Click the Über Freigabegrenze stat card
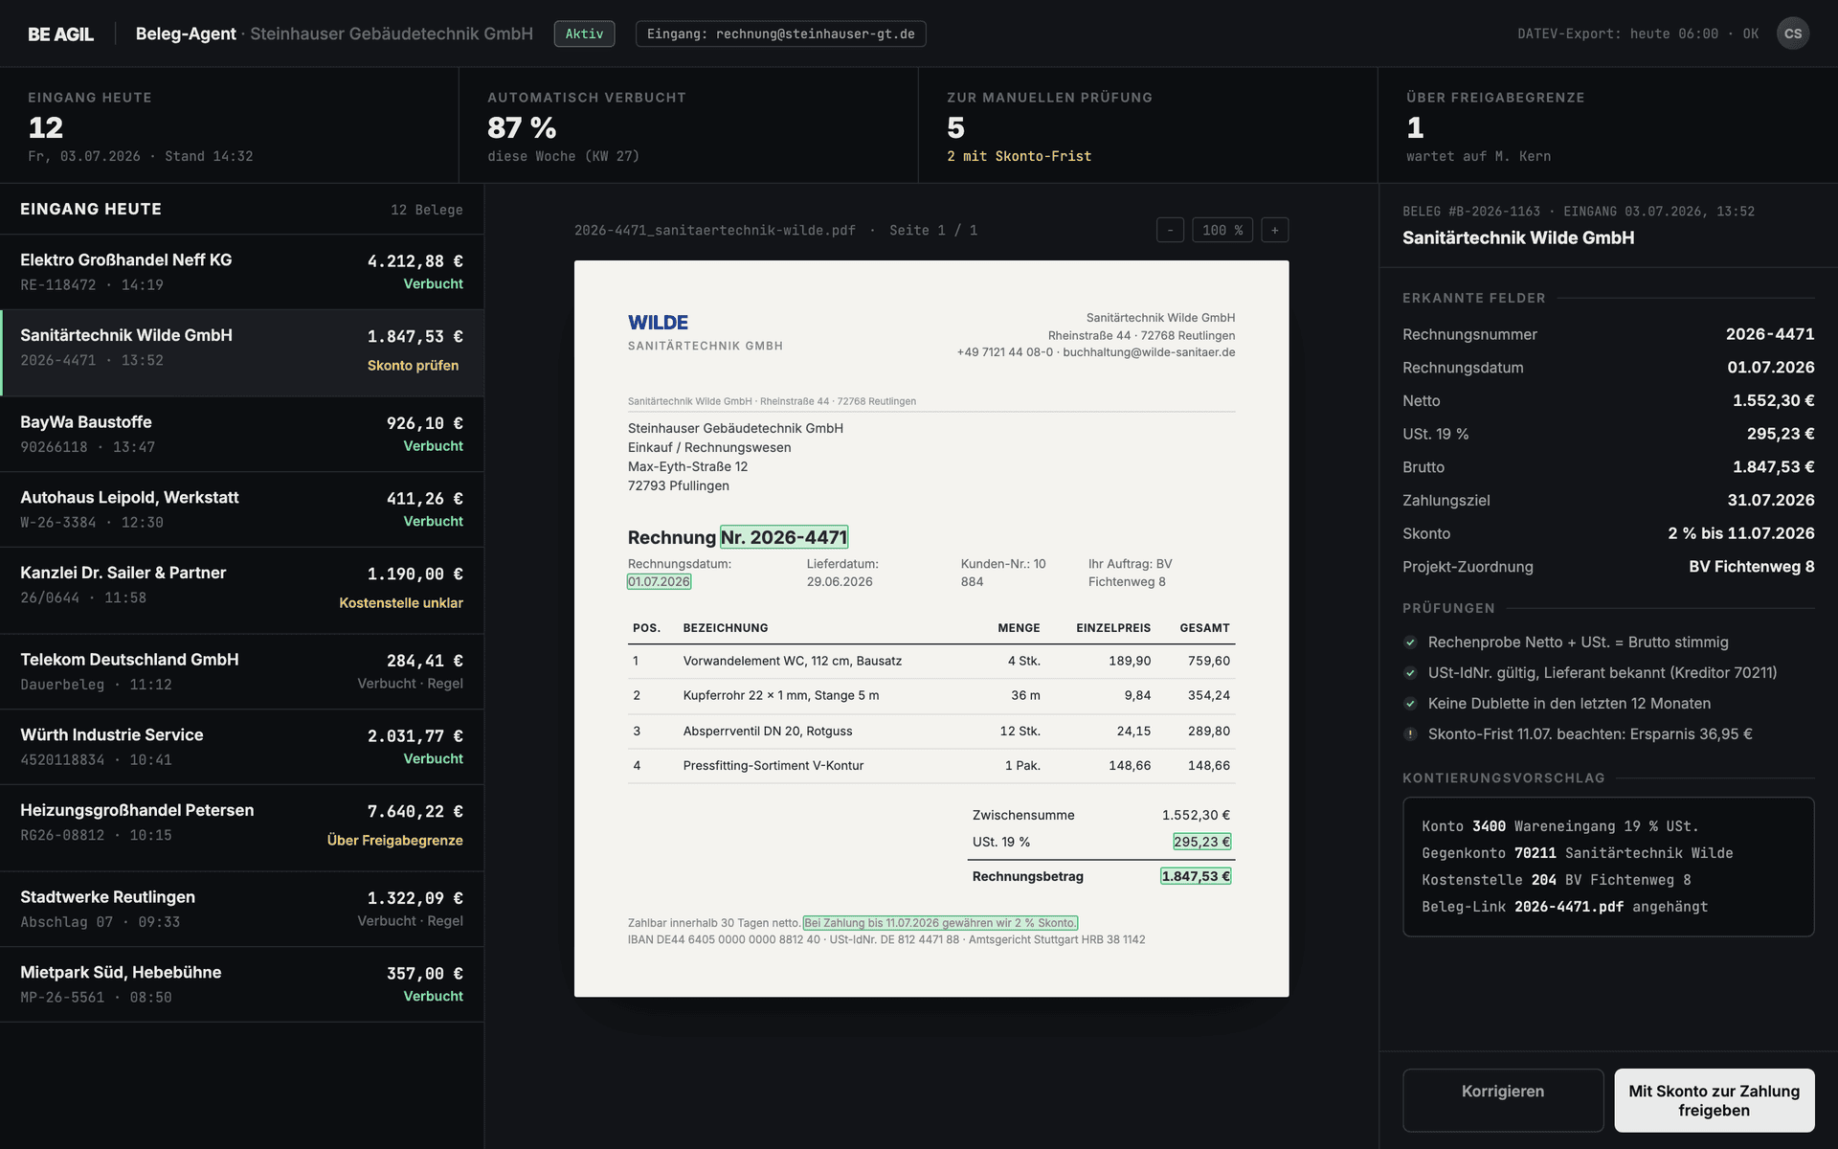The image size is (1838, 1149). [x=1607, y=125]
